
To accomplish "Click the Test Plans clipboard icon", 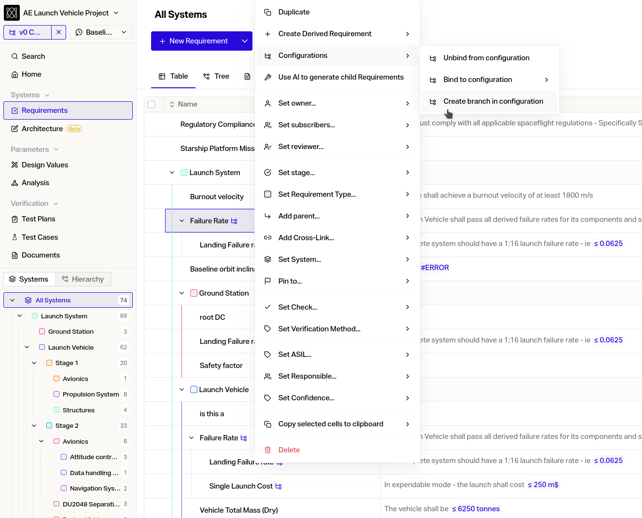I will tap(15, 219).
